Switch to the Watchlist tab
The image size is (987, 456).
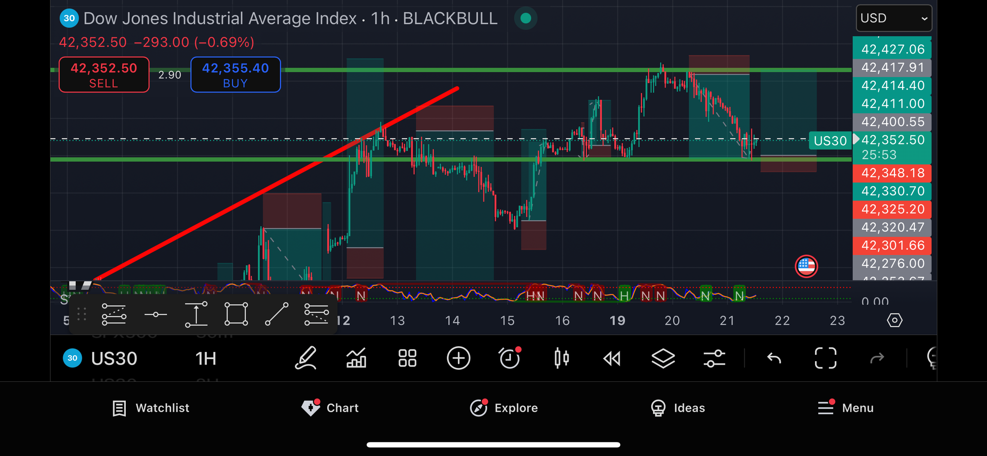pyautogui.click(x=151, y=408)
